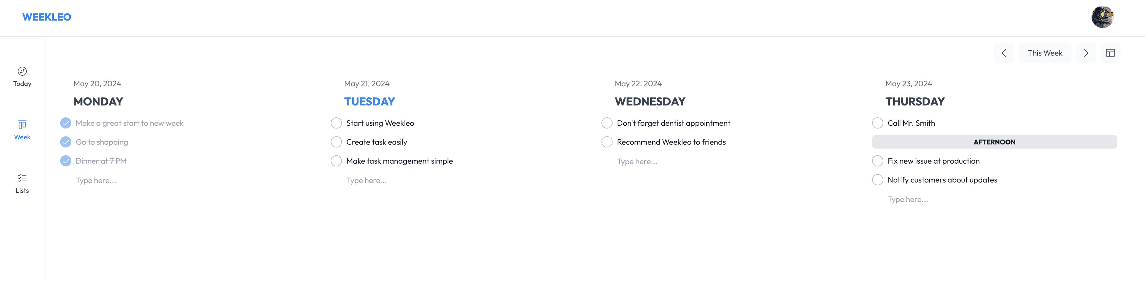Focus the new task field under Wednesday
This screenshot has height=281, width=1145.
pos(637,162)
